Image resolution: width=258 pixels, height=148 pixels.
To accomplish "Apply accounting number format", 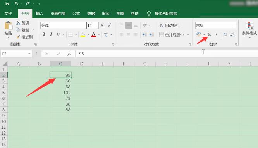I will coord(199,34).
